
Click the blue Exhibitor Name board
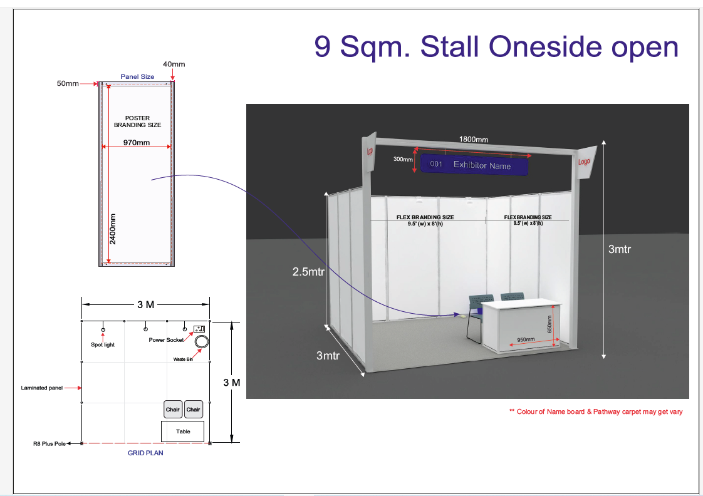474,165
